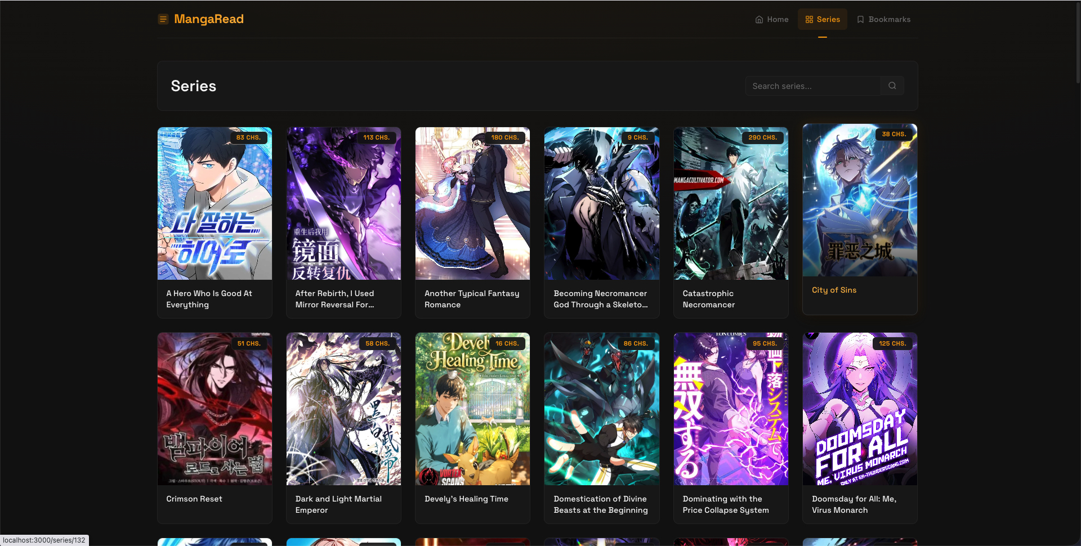This screenshot has height=546, width=1081.
Task: Open Crimson Reset cover image
Action: pyautogui.click(x=215, y=409)
